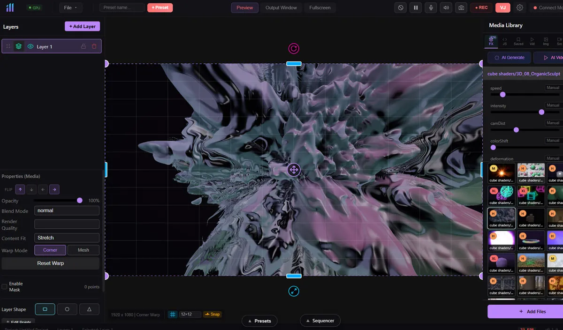Click the magenta rotate handle above the canvas
563x330 pixels.
(x=294, y=48)
